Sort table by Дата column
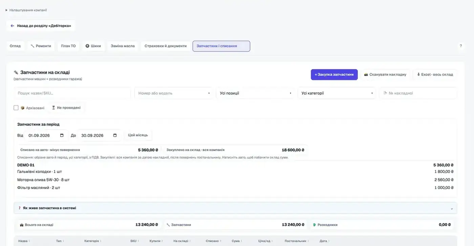The image size is (474, 246). pyautogui.click(x=324, y=241)
